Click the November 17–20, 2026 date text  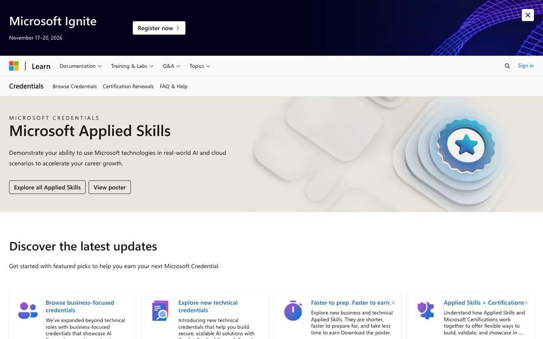pos(36,38)
